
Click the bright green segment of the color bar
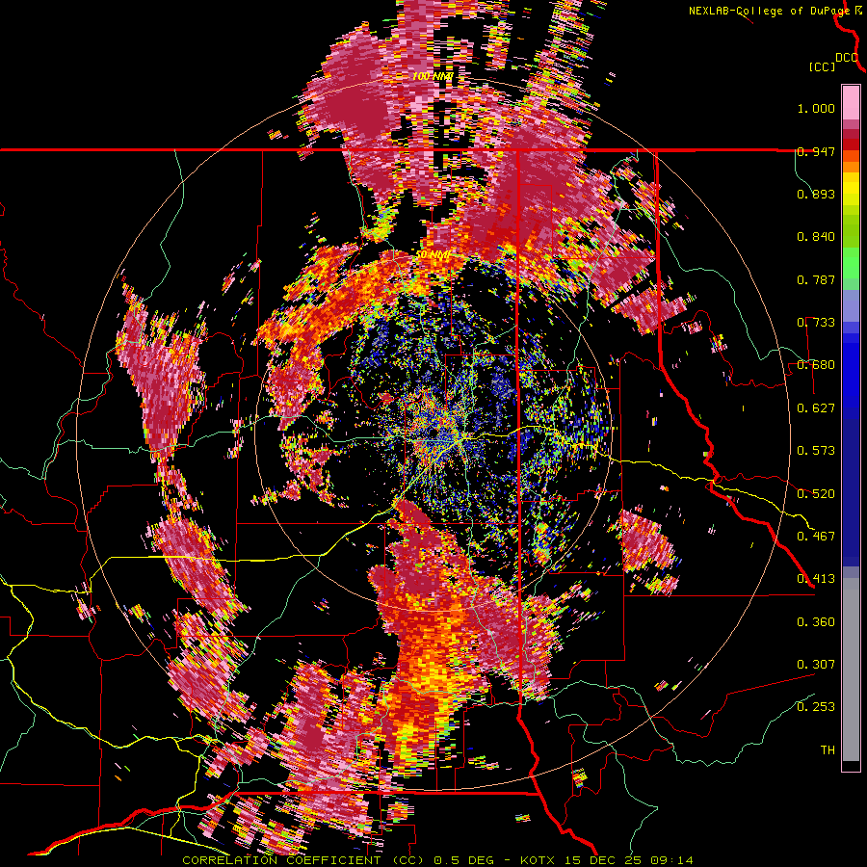851,263
